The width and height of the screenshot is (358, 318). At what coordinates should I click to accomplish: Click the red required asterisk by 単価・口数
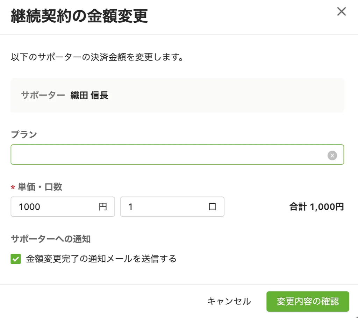(13, 187)
